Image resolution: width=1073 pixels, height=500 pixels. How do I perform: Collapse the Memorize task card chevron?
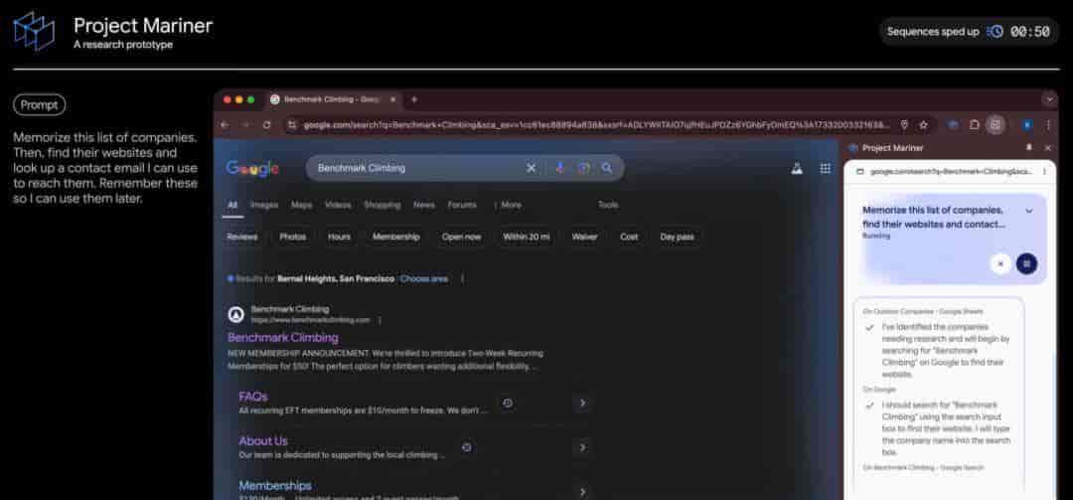click(x=1028, y=211)
